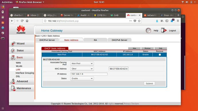Open a new browser tab with plus
Viewport: 198px width, 111px height.
(x=178, y=15)
